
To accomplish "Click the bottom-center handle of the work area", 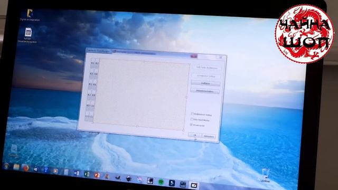I will pyautogui.click(x=137, y=126).
